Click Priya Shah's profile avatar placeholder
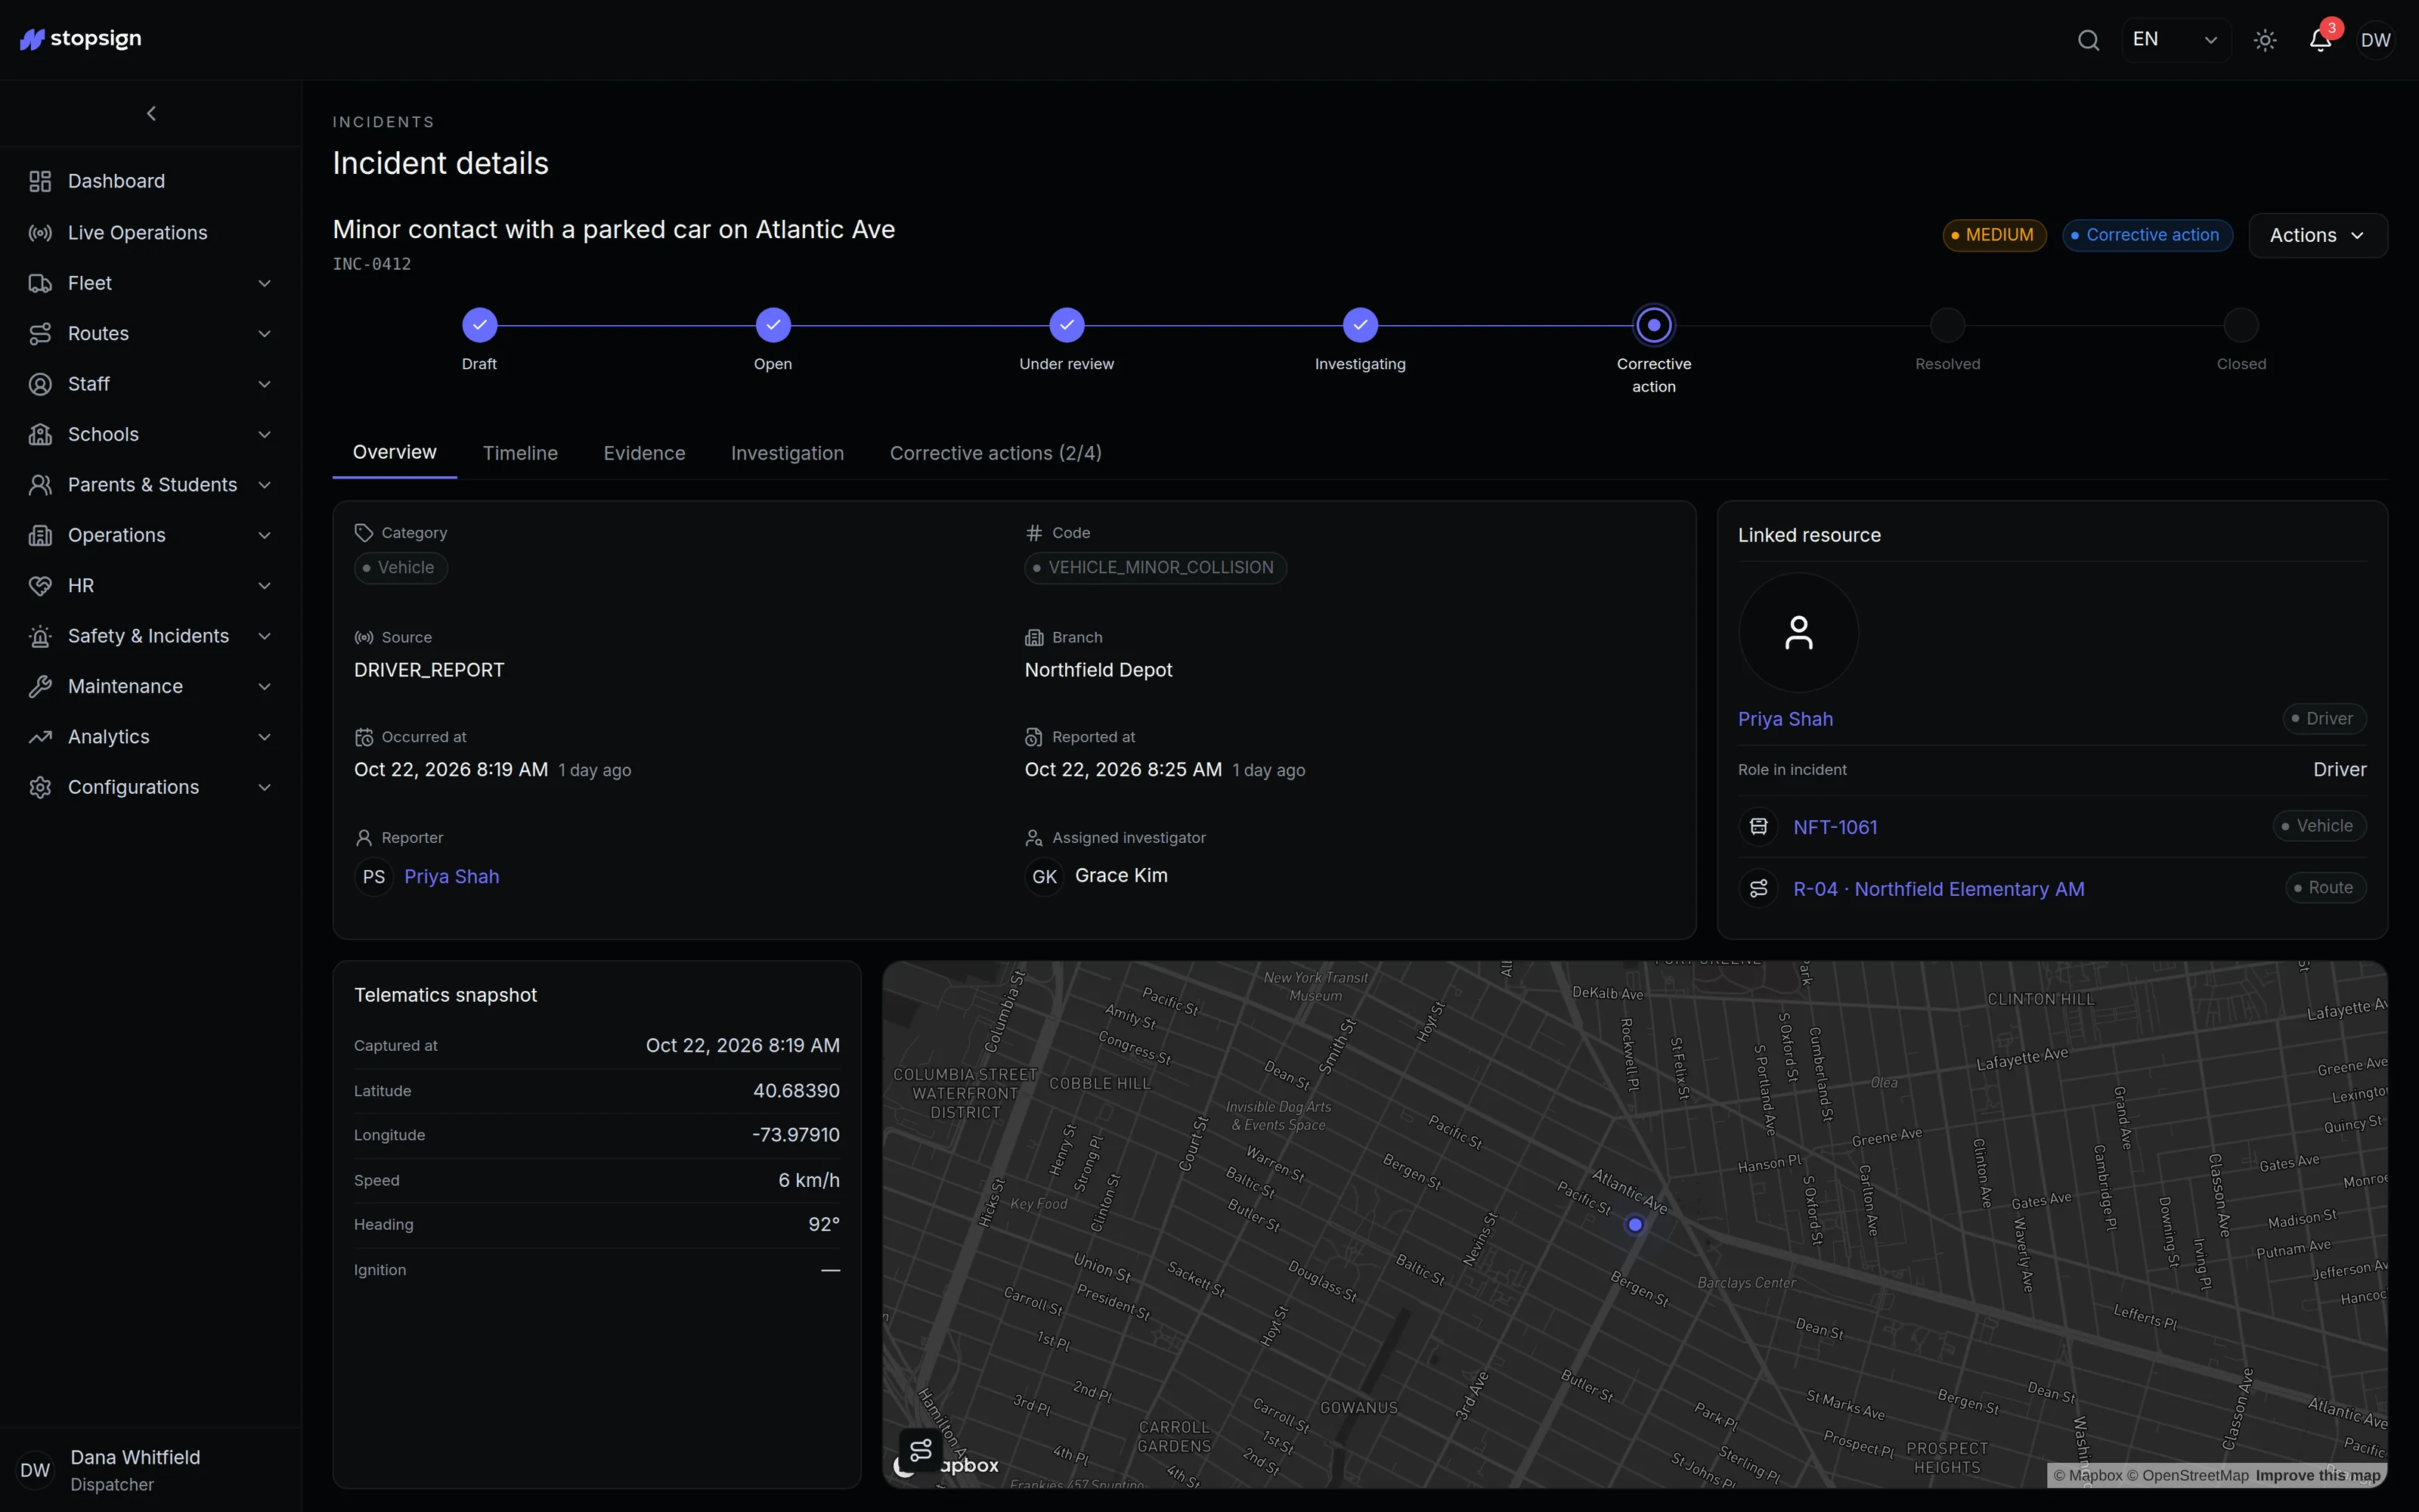Screen dimensions: 2419x1512 pyautogui.click(x=1798, y=633)
